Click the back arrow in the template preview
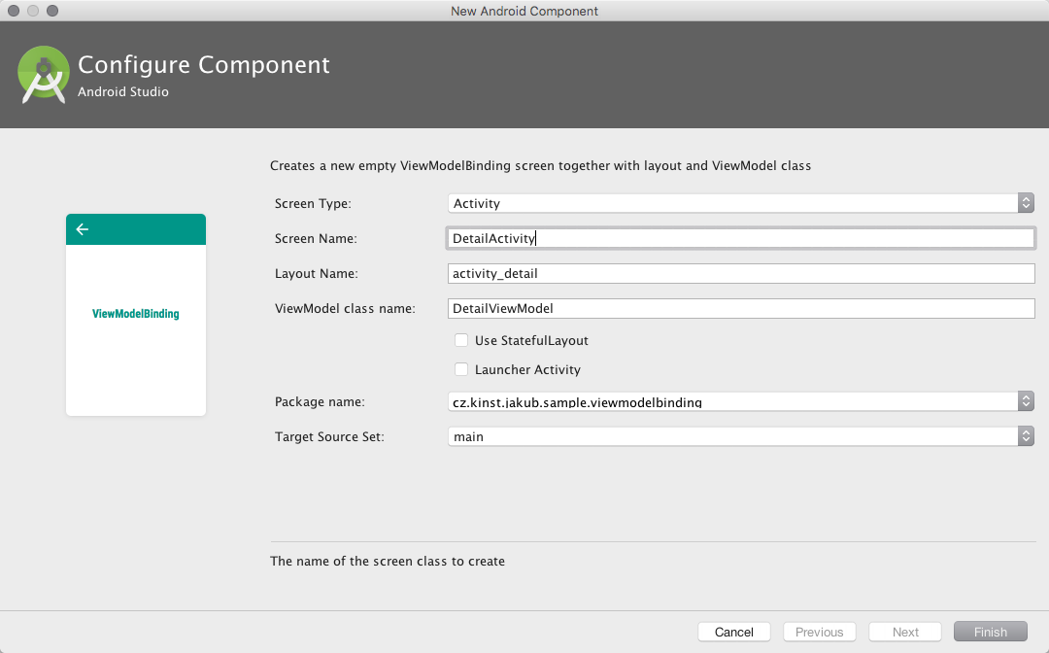This screenshot has height=653, width=1049. point(83,229)
